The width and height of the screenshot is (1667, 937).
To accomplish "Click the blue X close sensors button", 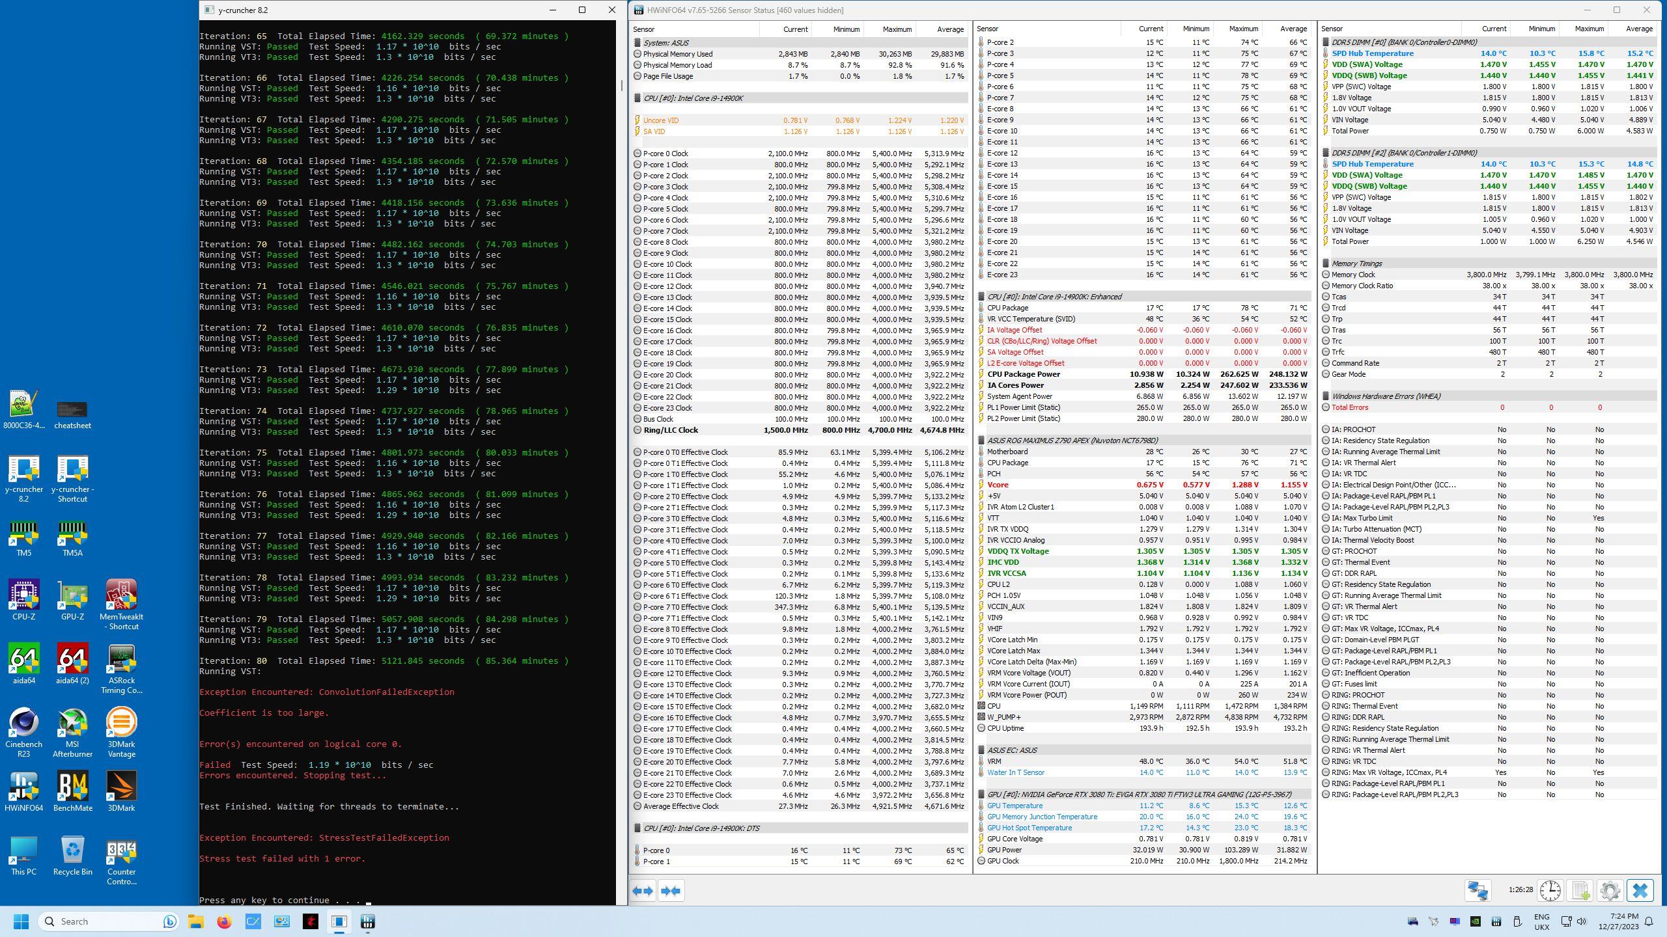I will (1640, 890).
